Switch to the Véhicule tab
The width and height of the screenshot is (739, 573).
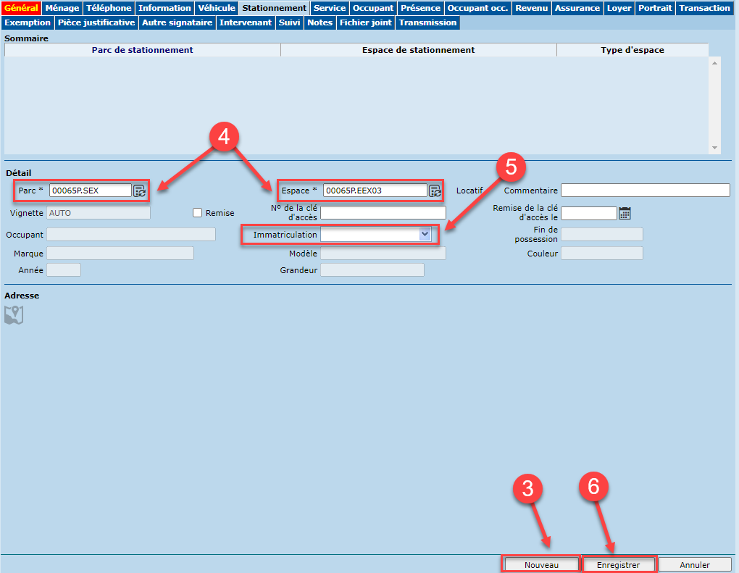pyautogui.click(x=217, y=8)
